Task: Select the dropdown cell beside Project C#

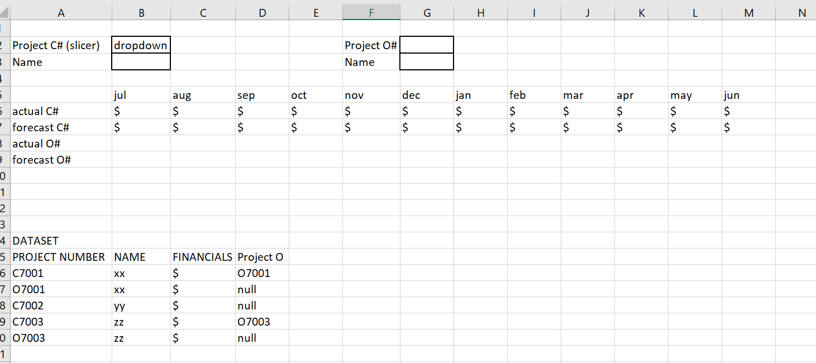Action: [141, 45]
